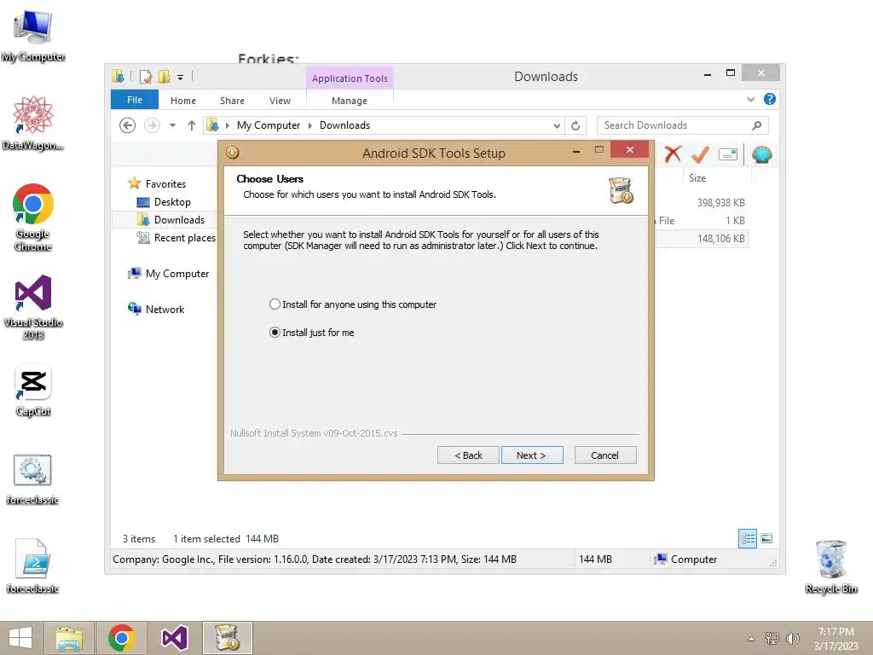Go back using Explorer back arrow
873x655 pixels.
pyautogui.click(x=128, y=125)
